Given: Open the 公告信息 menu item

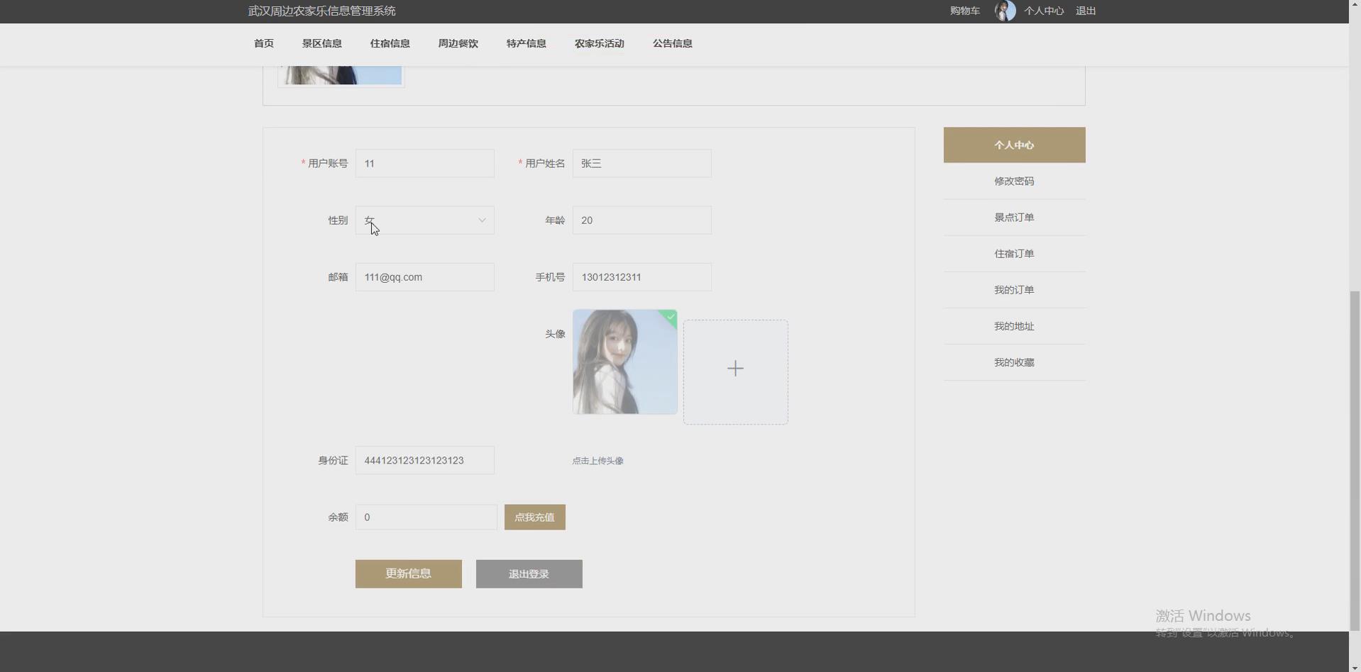Looking at the screenshot, I should tap(671, 43).
